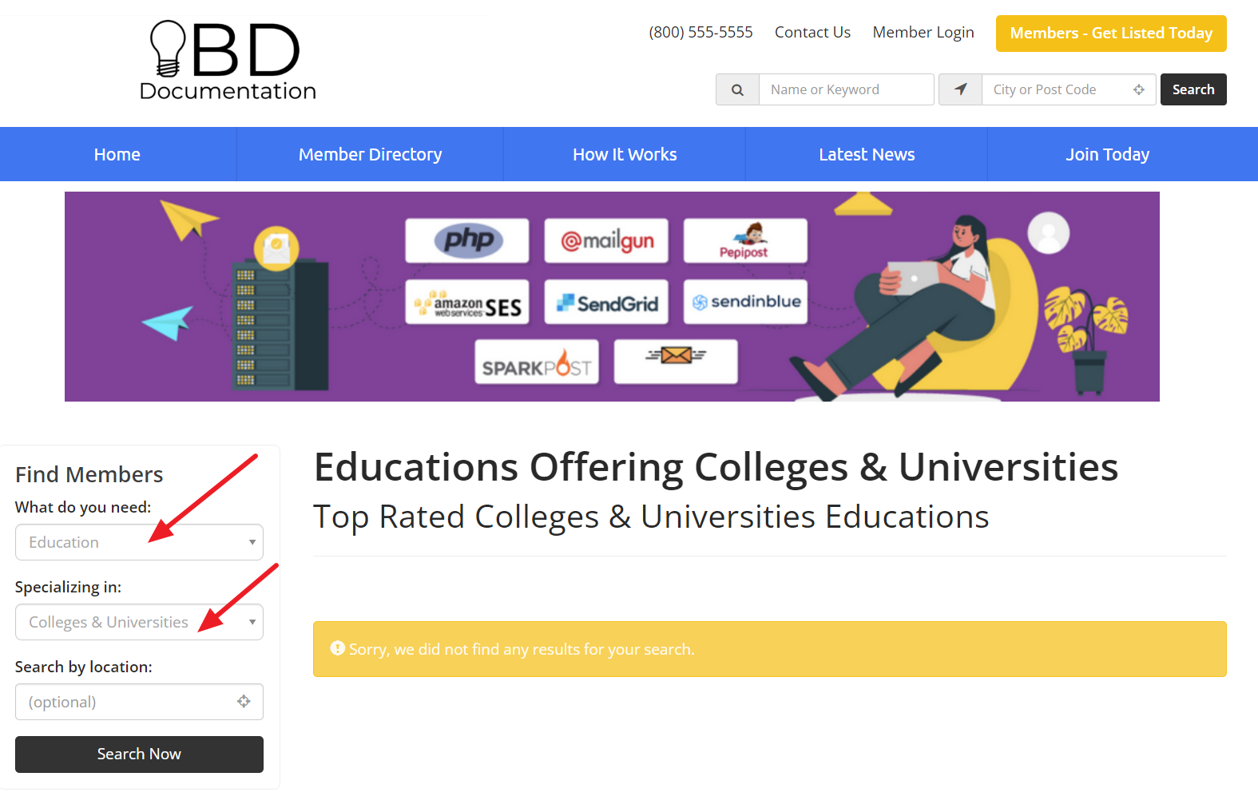Click the crosshair icon in City or Post Code field
The width and height of the screenshot is (1258, 800).
point(1139,89)
